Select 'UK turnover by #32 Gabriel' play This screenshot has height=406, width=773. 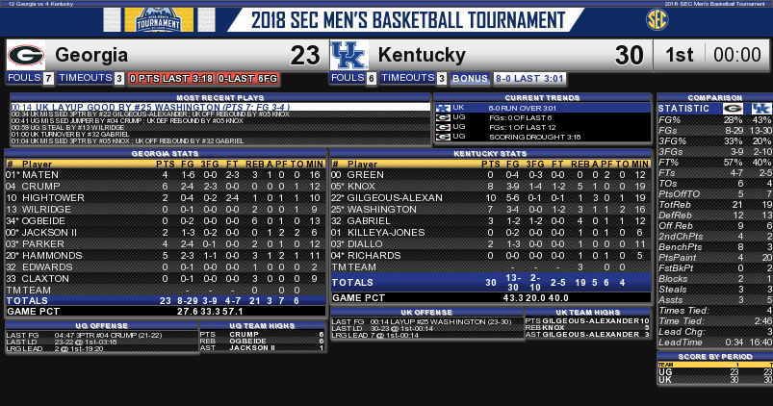coord(220,134)
